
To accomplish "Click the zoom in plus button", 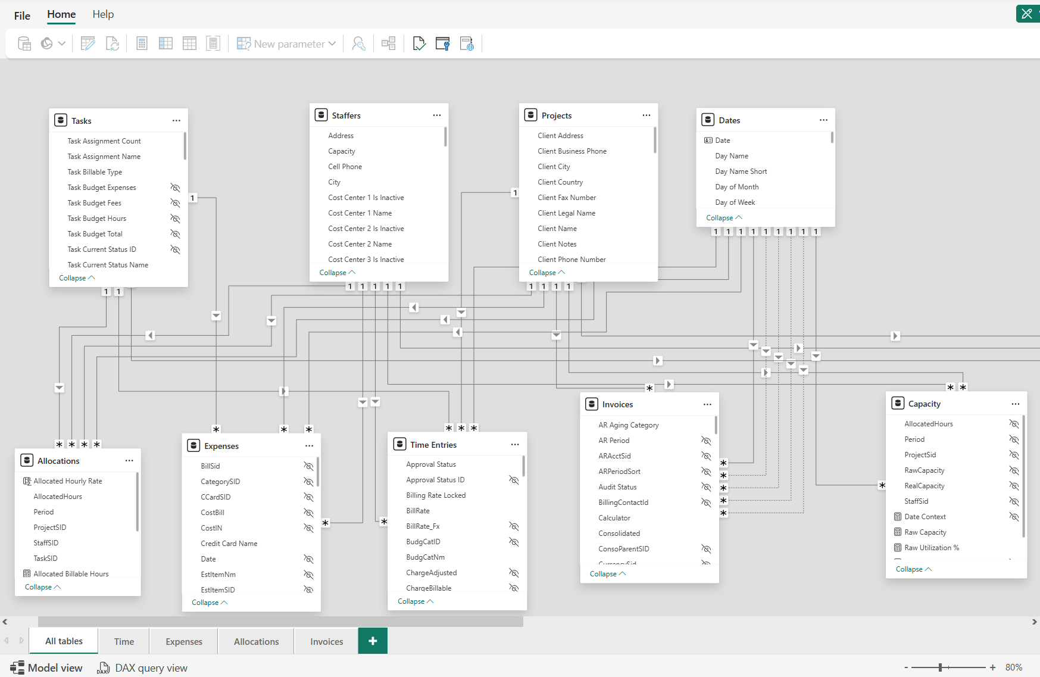I will pyautogui.click(x=992, y=667).
